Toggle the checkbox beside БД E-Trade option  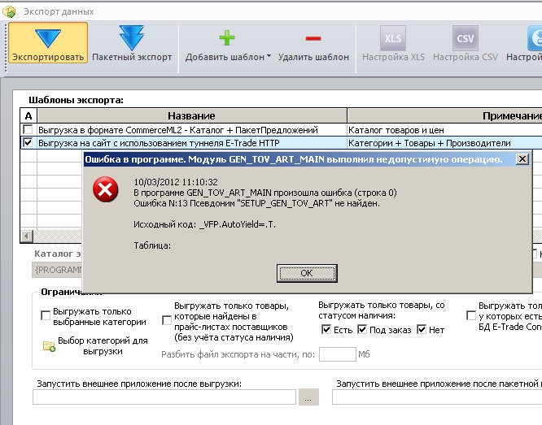click(x=471, y=315)
